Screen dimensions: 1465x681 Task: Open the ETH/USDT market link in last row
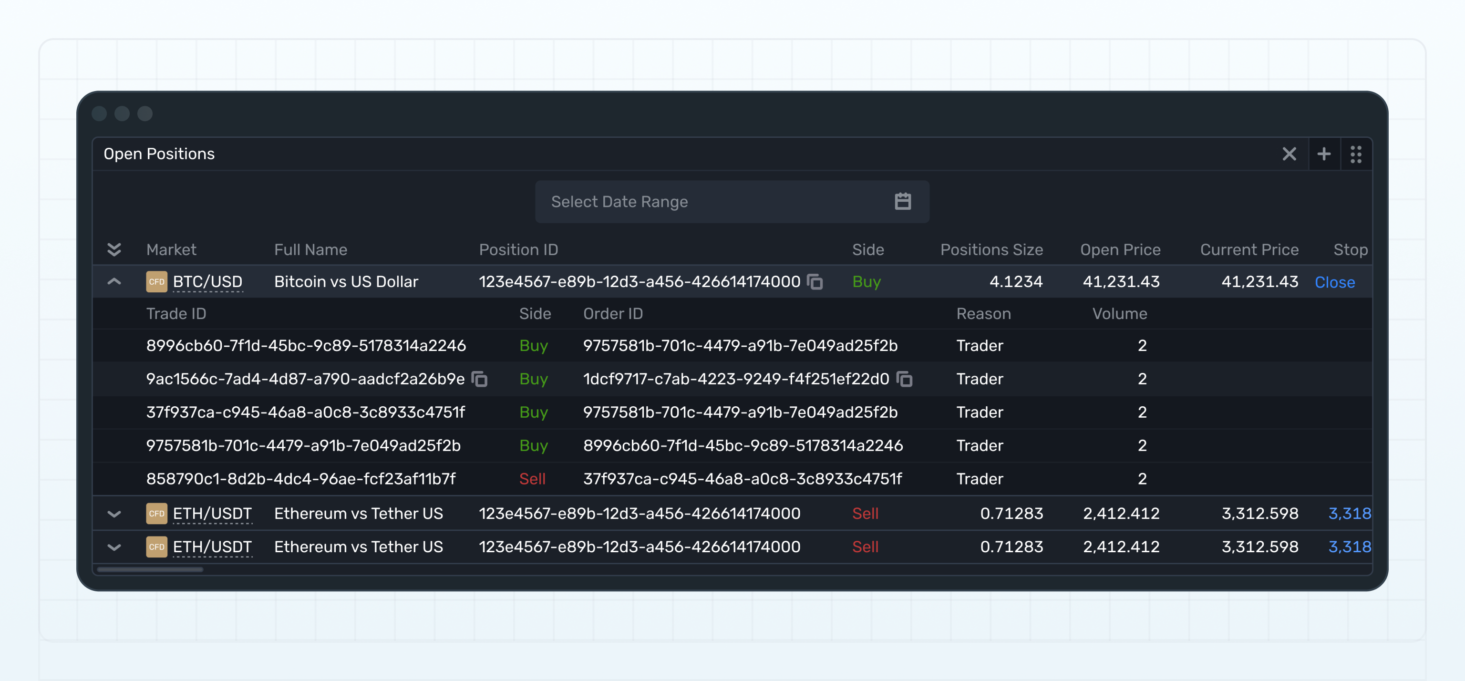[212, 547]
